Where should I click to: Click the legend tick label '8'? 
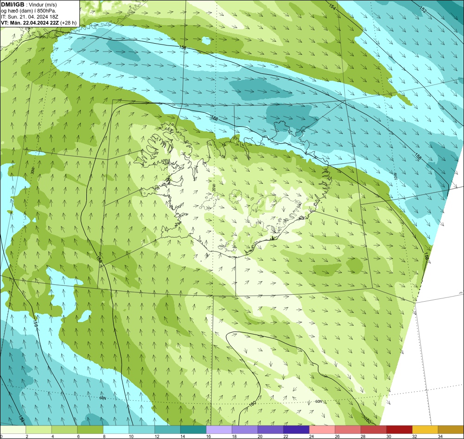[x=105, y=436]
